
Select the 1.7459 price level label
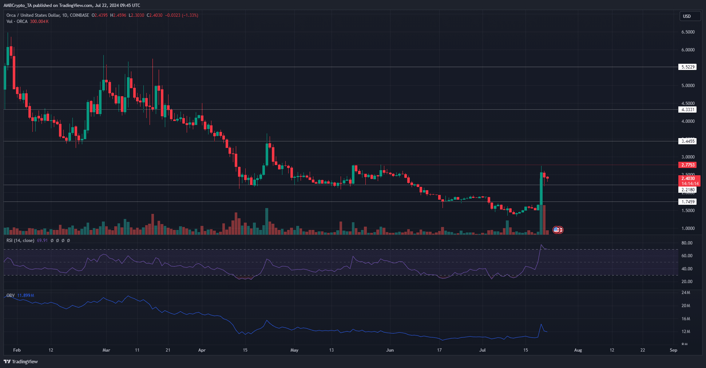[687, 202]
